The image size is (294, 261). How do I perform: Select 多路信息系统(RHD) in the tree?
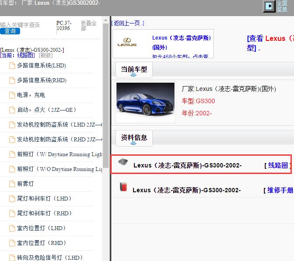42,80
